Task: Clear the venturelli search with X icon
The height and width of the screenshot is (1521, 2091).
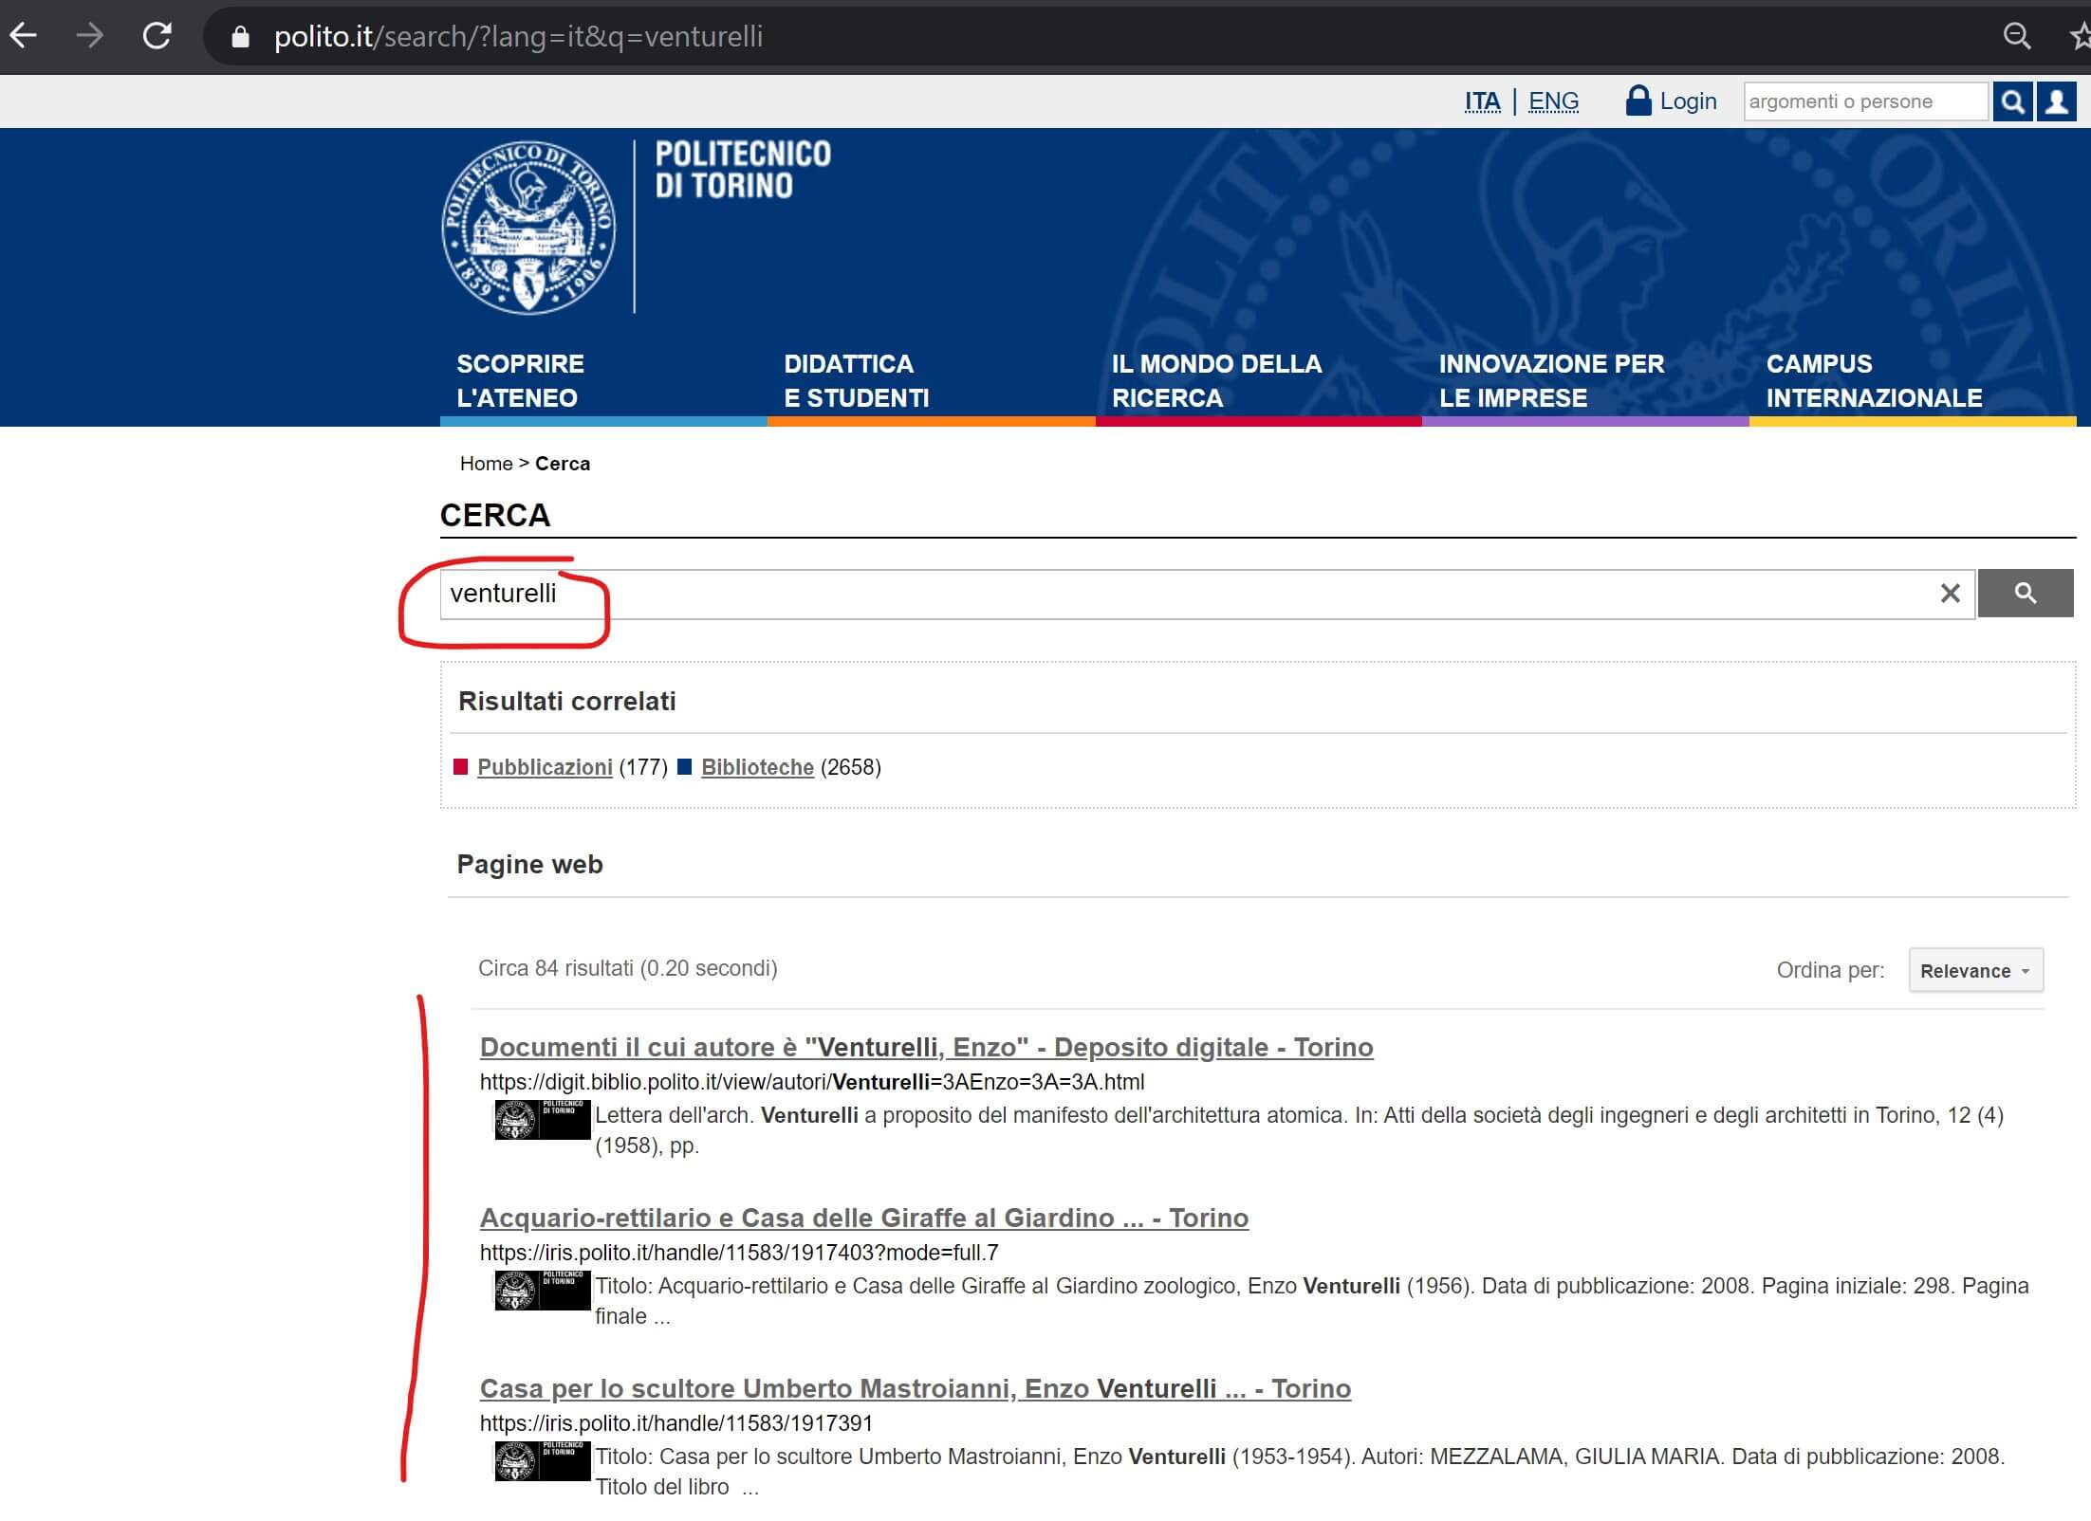Action: (x=1950, y=594)
